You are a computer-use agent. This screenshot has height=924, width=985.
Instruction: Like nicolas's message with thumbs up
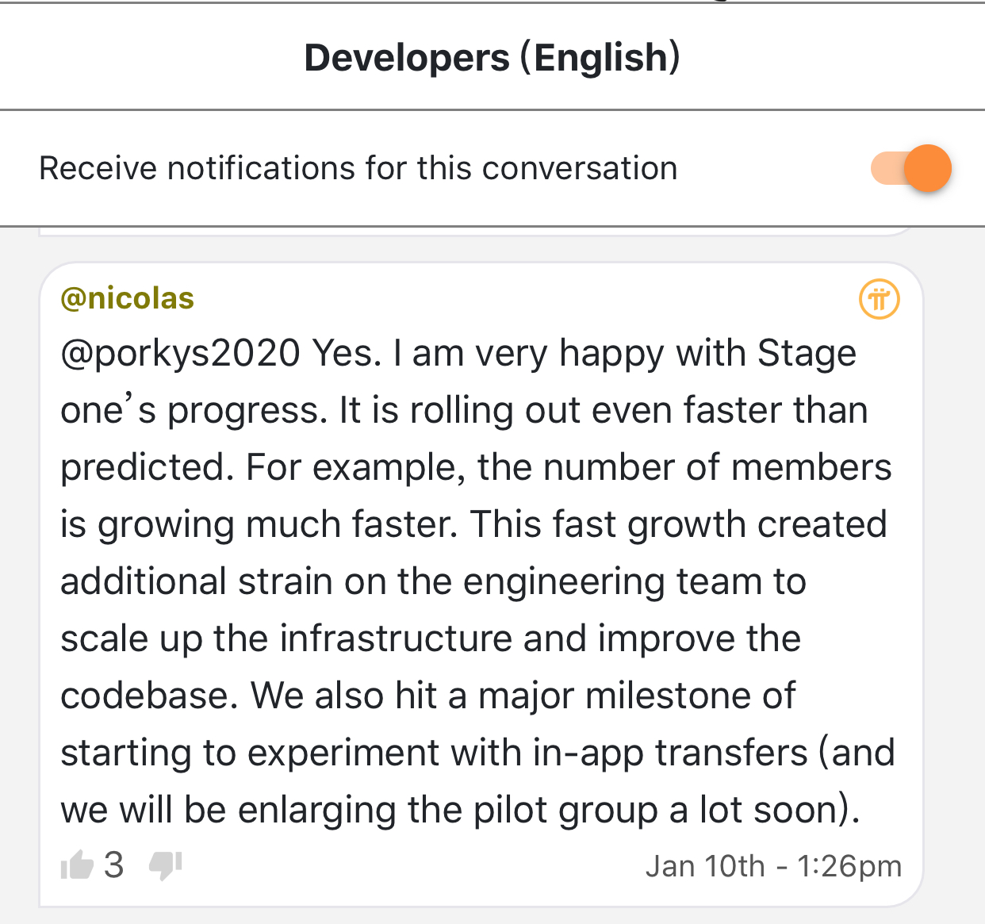[x=77, y=865]
